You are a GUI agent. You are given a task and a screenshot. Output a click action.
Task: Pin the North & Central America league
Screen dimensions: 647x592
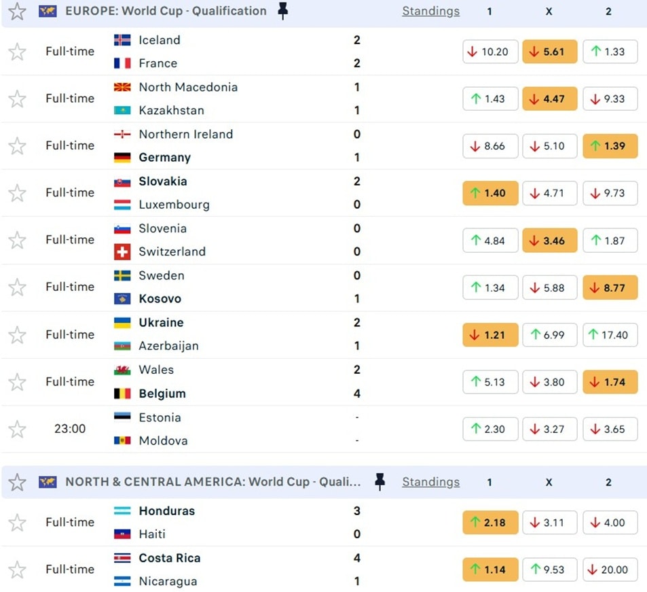click(380, 482)
